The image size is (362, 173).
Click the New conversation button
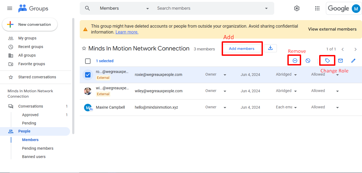[30, 24]
